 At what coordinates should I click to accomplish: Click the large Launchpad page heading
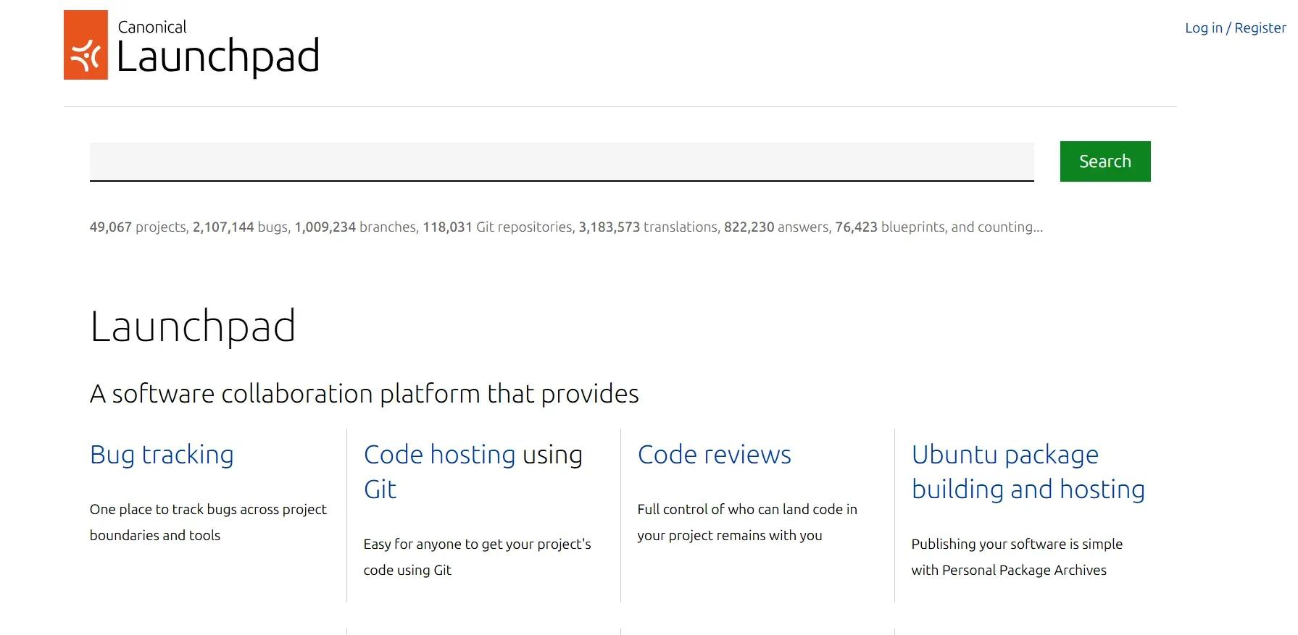[193, 327]
